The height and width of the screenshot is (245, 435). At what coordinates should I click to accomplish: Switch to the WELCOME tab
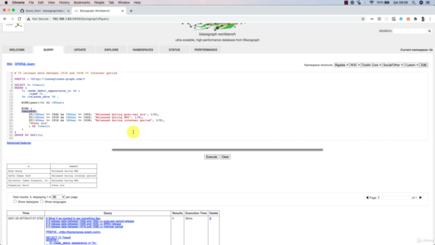[17, 50]
